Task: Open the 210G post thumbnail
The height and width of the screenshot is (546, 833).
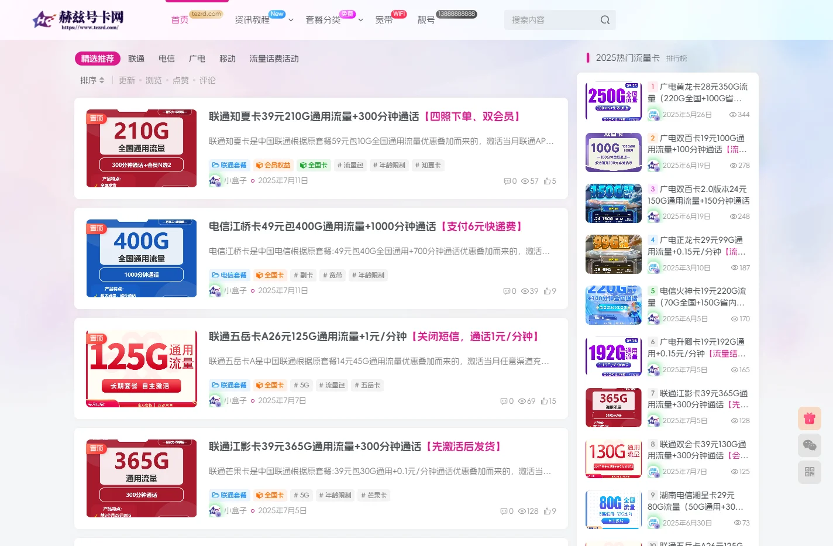Action: pos(142,148)
